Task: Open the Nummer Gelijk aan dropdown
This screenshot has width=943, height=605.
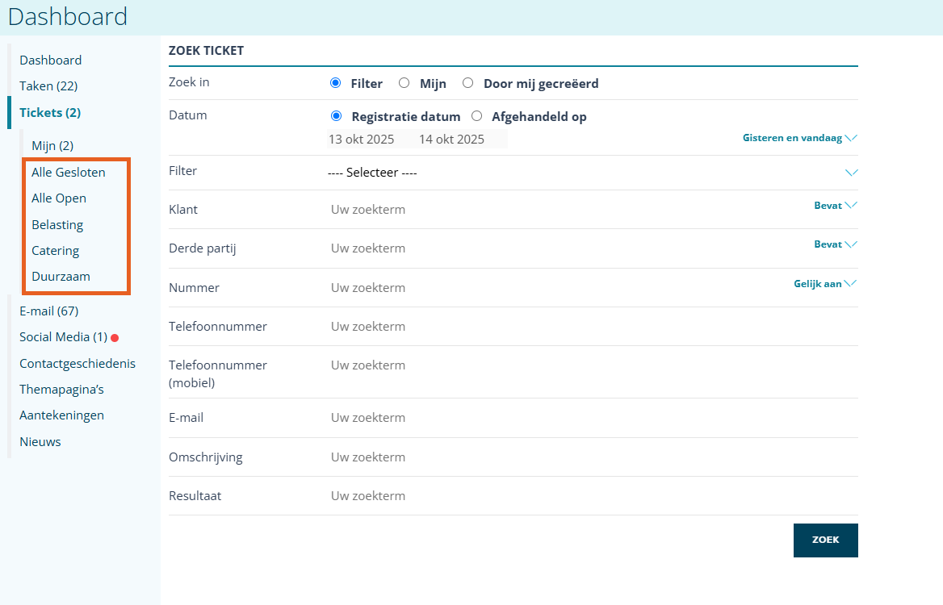Action: (x=824, y=284)
